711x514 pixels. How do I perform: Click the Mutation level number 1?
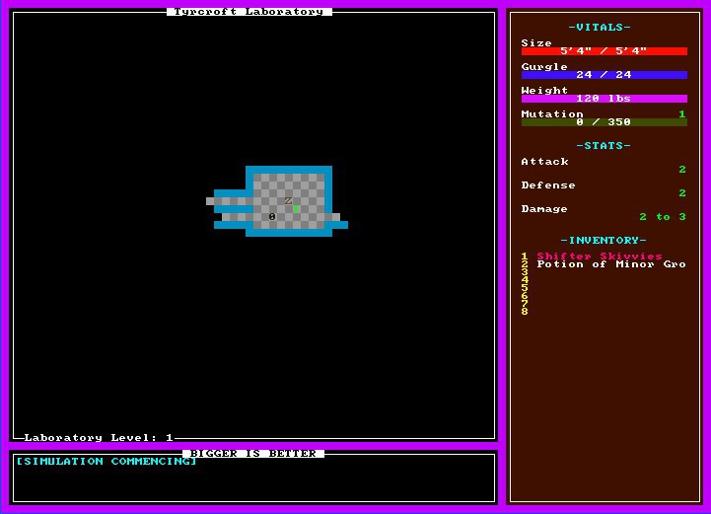click(x=682, y=113)
